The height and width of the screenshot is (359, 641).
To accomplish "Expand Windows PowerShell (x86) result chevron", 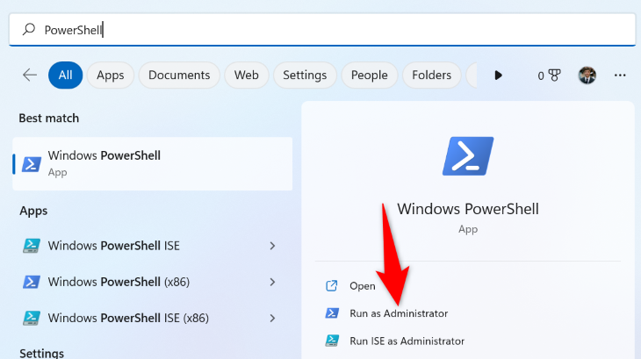I will click(x=272, y=282).
